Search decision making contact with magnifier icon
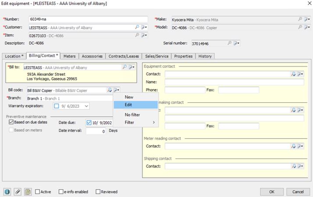Screen dimensions: 313x197 [x=293, y=110]
